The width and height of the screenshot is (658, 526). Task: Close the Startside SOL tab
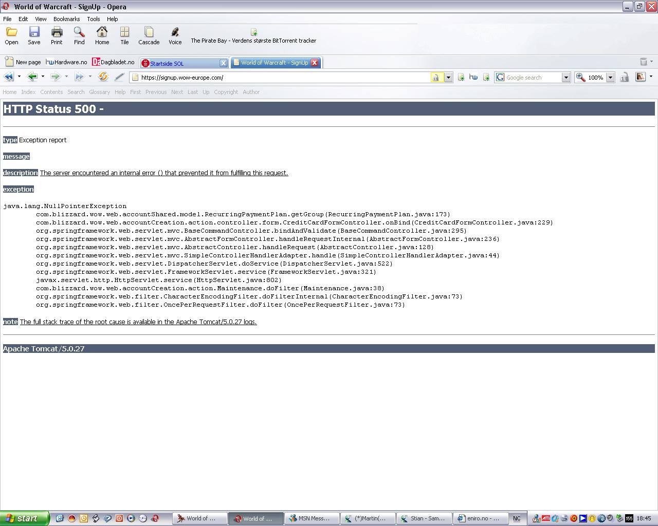point(223,63)
